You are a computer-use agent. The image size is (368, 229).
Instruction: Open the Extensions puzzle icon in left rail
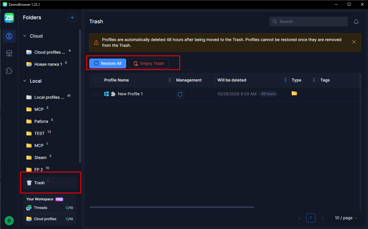coord(9,71)
